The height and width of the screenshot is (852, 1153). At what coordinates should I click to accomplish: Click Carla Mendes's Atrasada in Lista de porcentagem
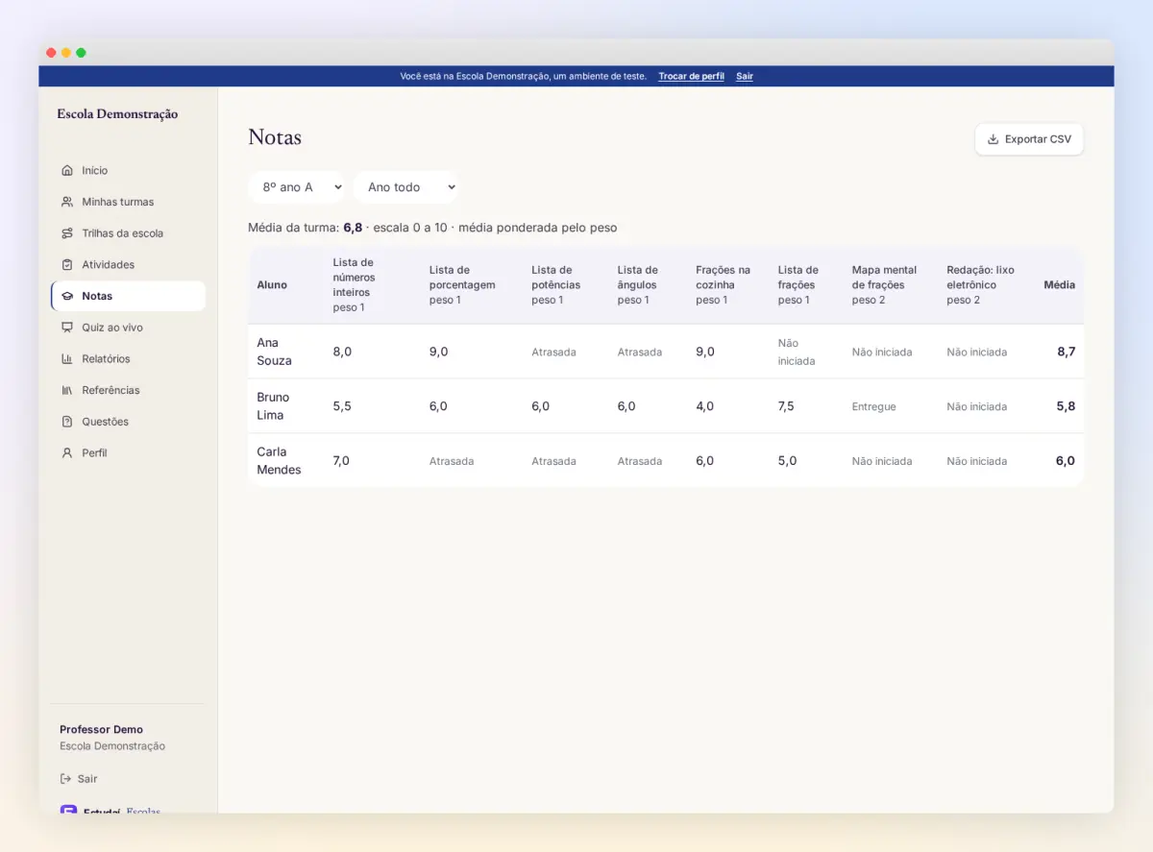(x=452, y=461)
